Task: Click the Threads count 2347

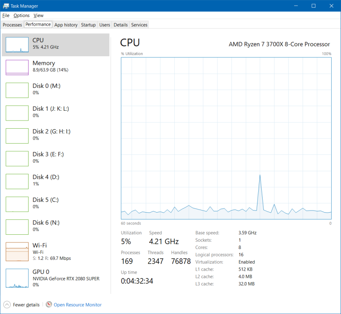Action: 156,261
